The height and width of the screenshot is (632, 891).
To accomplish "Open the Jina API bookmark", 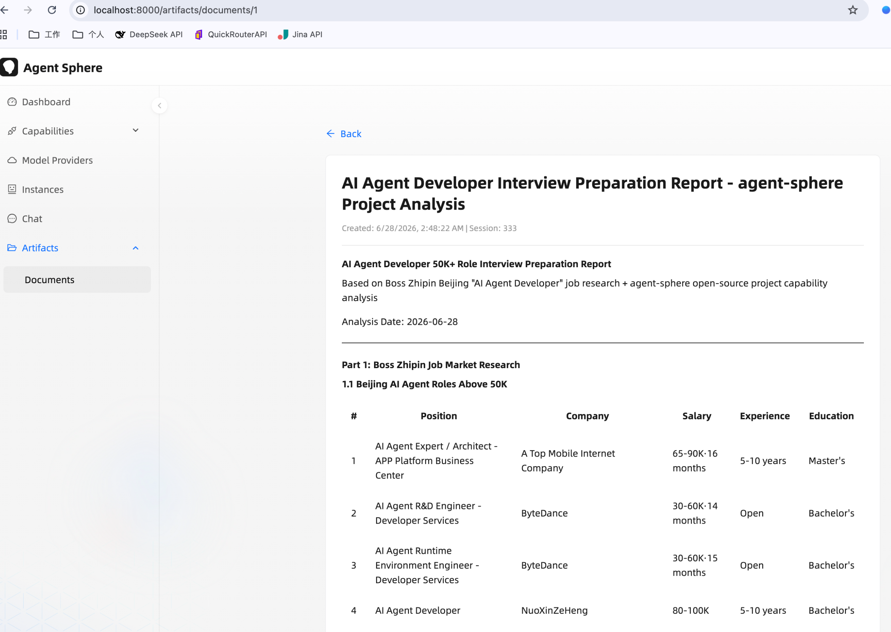I will [x=300, y=35].
